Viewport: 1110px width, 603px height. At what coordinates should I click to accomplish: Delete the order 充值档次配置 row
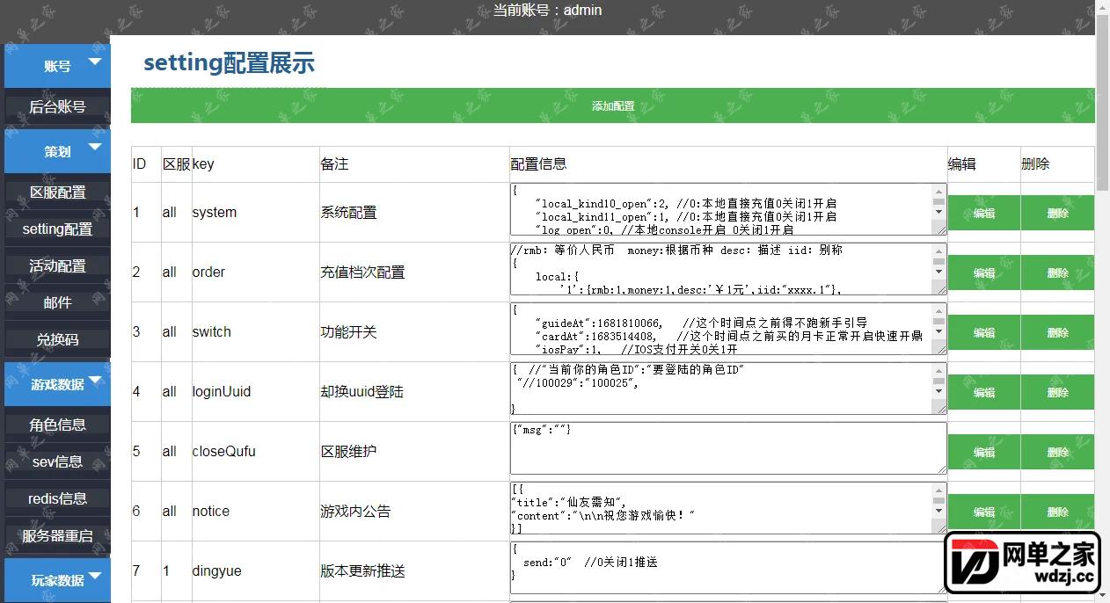[x=1057, y=272]
